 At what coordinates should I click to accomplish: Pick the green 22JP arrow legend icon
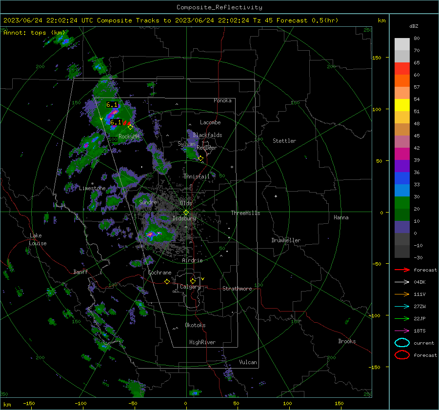(x=402, y=318)
